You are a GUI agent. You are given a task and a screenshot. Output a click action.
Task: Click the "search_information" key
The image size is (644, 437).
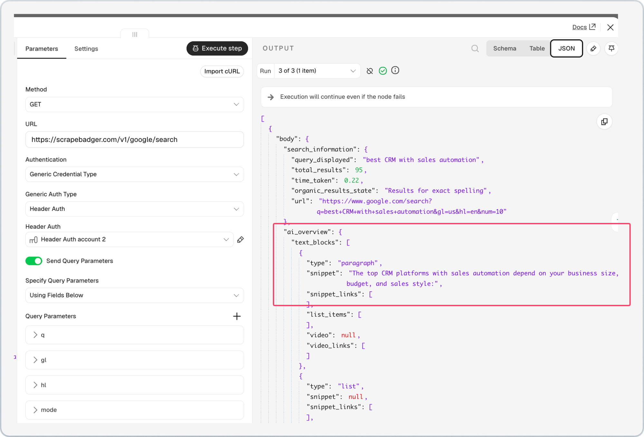[x=320, y=149]
